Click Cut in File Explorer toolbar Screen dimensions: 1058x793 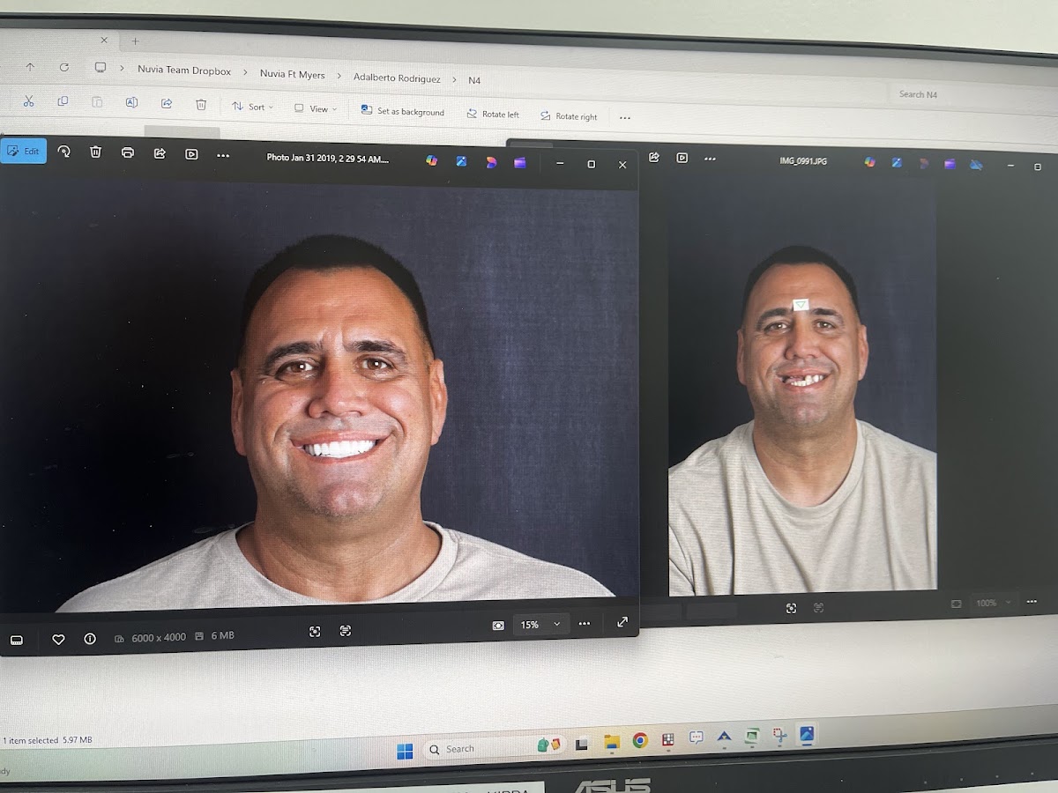point(28,101)
